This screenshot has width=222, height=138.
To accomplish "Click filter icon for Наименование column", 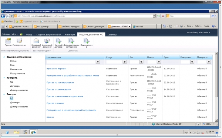I will pos(98,62).
